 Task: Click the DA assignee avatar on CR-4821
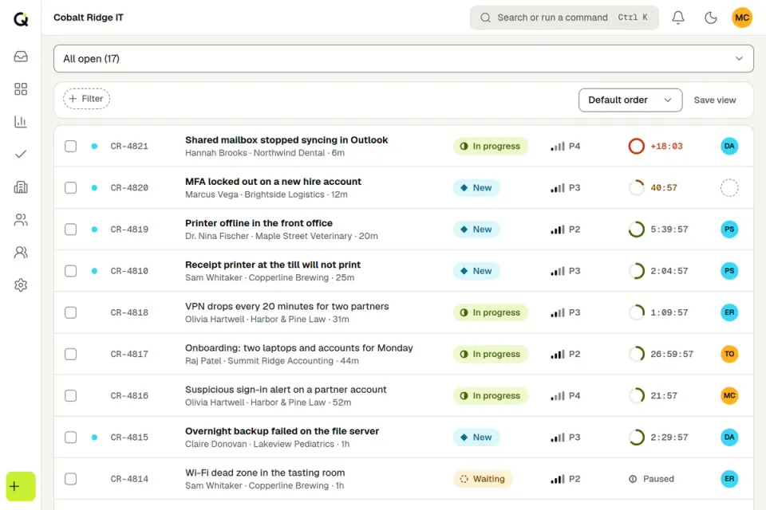click(729, 146)
